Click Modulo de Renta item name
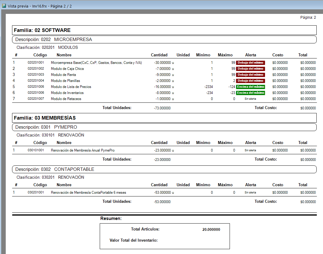Image resolution: width=323 pixels, height=254 pixels. click(64, 74)
